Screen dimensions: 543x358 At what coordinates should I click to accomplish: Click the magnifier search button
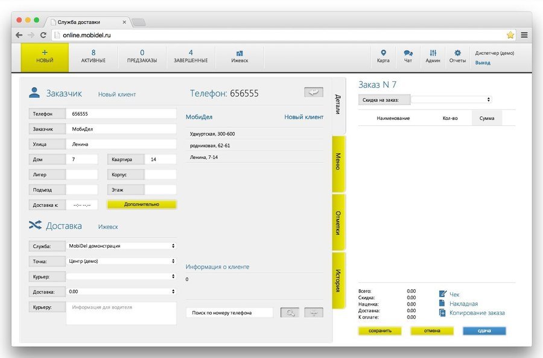click(x=290, y=313)
